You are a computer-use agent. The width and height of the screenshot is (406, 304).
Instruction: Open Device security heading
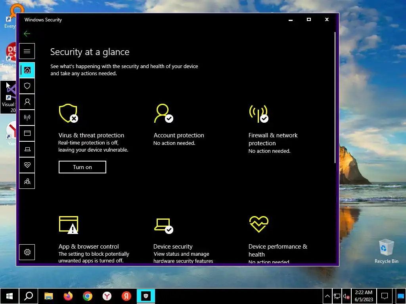click(x=173, y=246)
